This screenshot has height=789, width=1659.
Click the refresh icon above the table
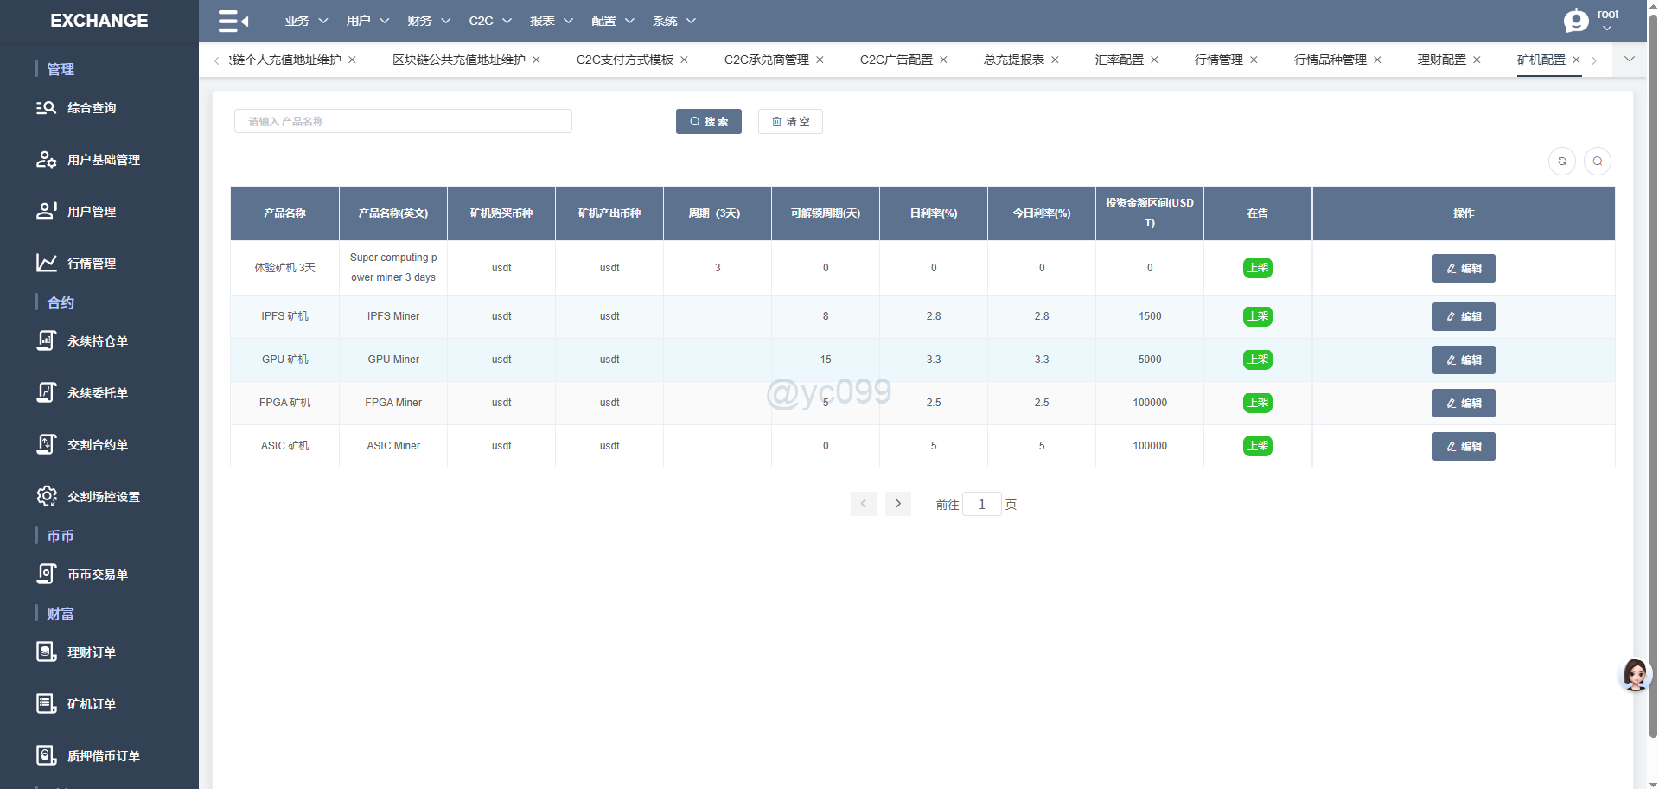coord(1561,162)
